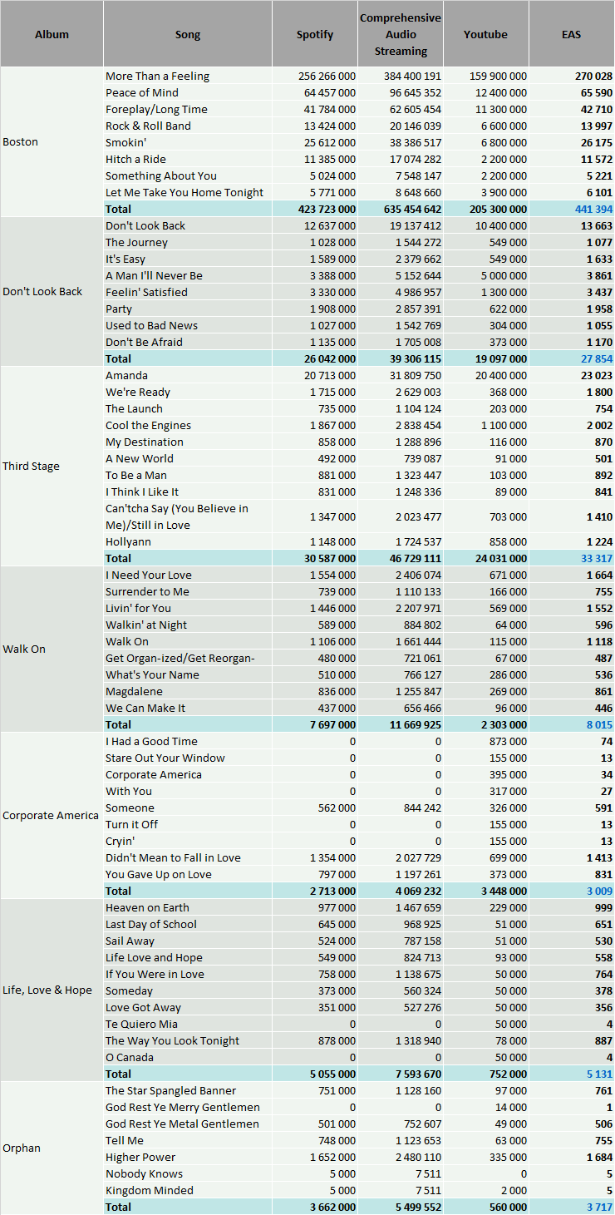Click the Smokin' song cell
615x1215 pixels.
[188, 142]
